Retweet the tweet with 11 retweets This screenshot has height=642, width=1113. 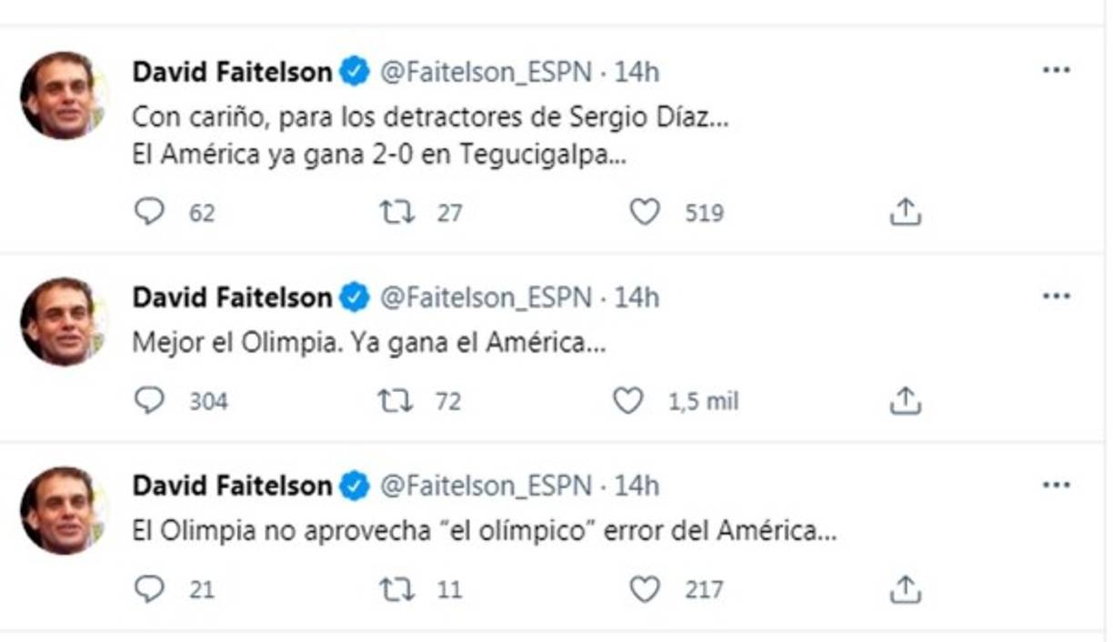coord(396,589)
